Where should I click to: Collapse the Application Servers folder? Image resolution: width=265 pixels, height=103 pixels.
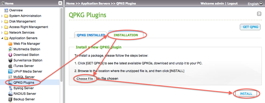(2, 38)
